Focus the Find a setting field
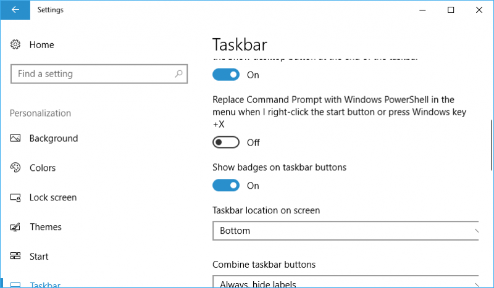This screenshot has width=494, height=288. point(99,74)
